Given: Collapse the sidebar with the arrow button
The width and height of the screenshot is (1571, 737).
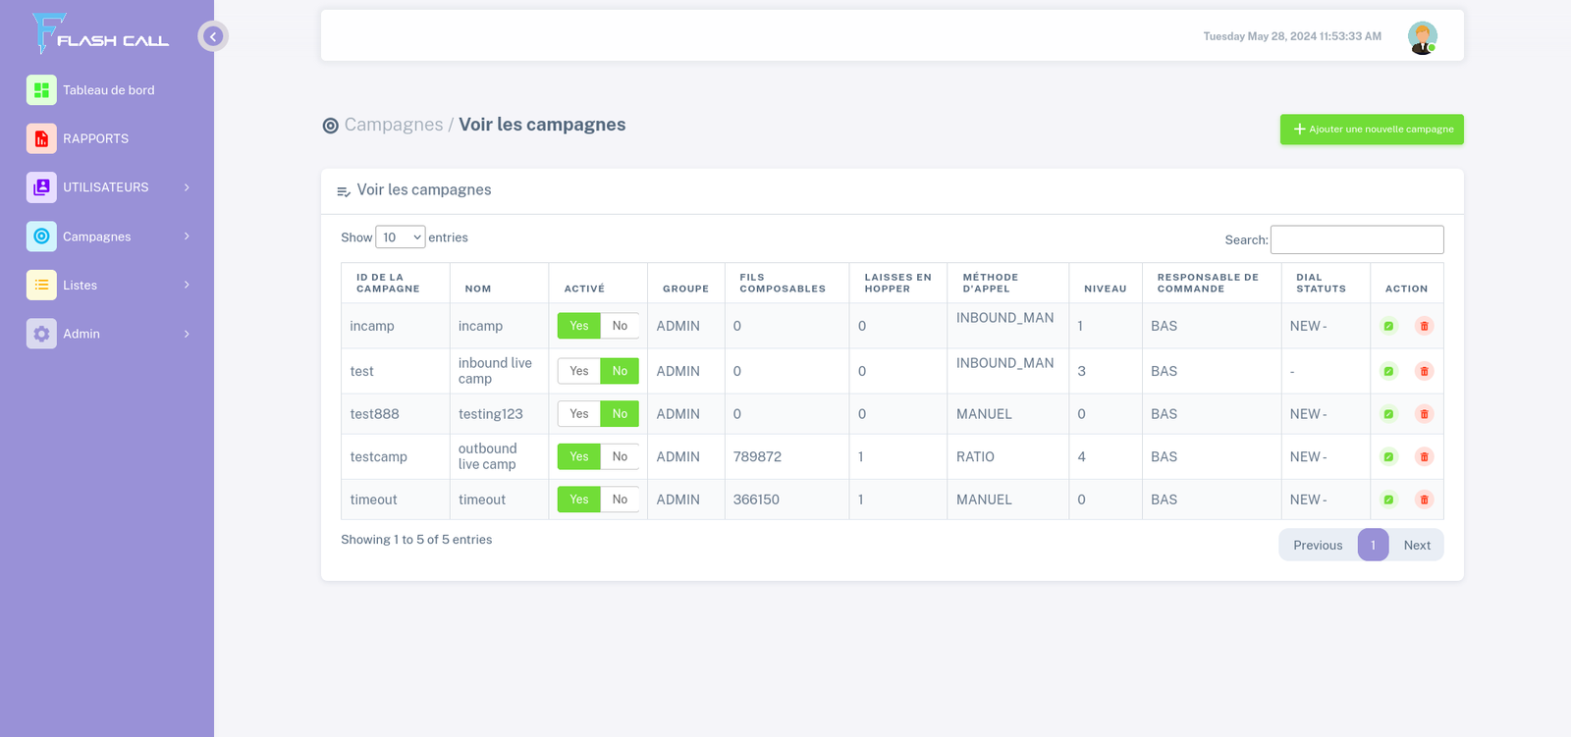Looking at the screenshot, I should [213, 36].
